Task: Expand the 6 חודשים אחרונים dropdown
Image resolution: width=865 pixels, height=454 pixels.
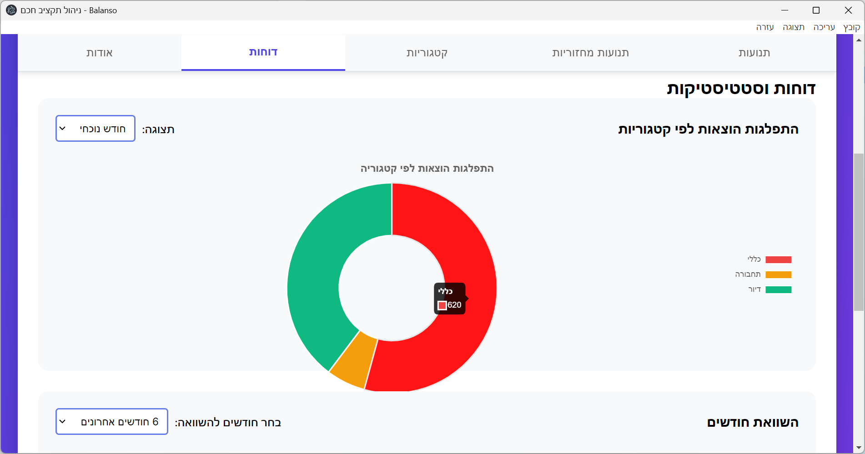Action: tap(112, 422)
